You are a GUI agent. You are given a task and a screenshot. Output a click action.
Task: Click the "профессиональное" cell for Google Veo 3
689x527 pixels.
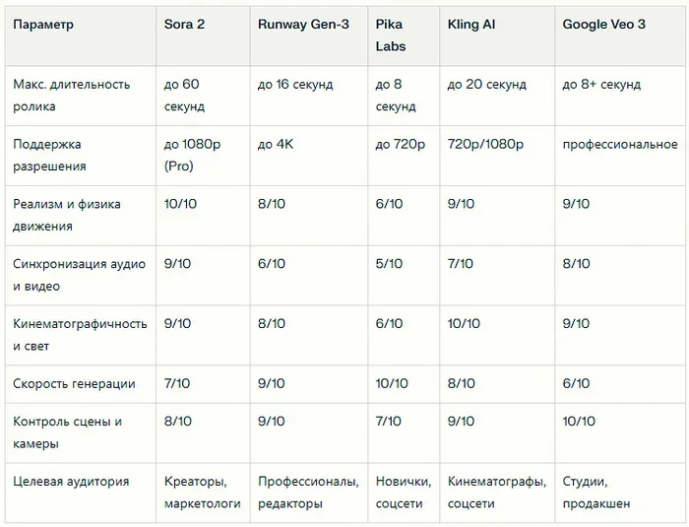point(619,145)
